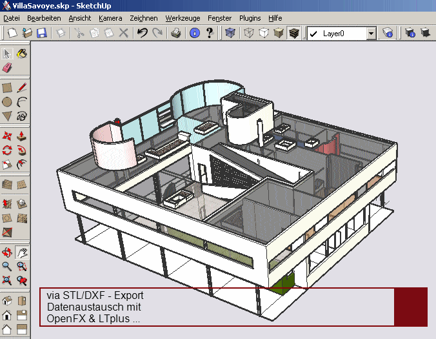
Task: Switch to wireframe display style
Action: 249,33
